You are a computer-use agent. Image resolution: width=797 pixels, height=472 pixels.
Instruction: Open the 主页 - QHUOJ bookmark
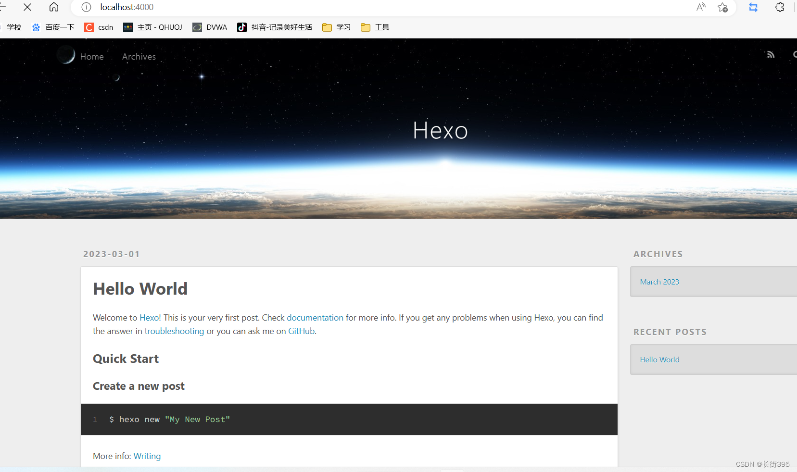(x=152, y=27)
